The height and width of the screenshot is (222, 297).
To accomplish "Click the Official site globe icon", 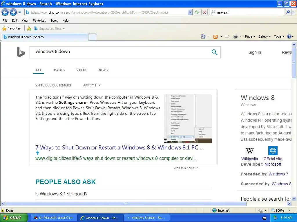I will tap(273, 151).
